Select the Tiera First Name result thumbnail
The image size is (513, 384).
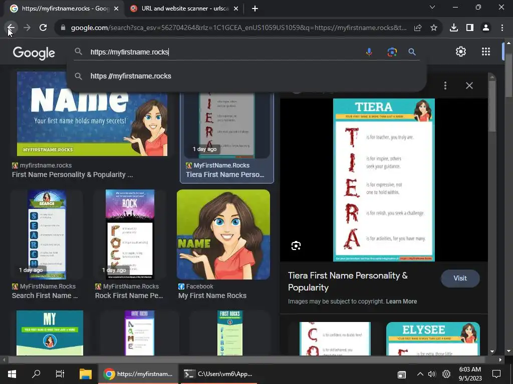point(227,125)
